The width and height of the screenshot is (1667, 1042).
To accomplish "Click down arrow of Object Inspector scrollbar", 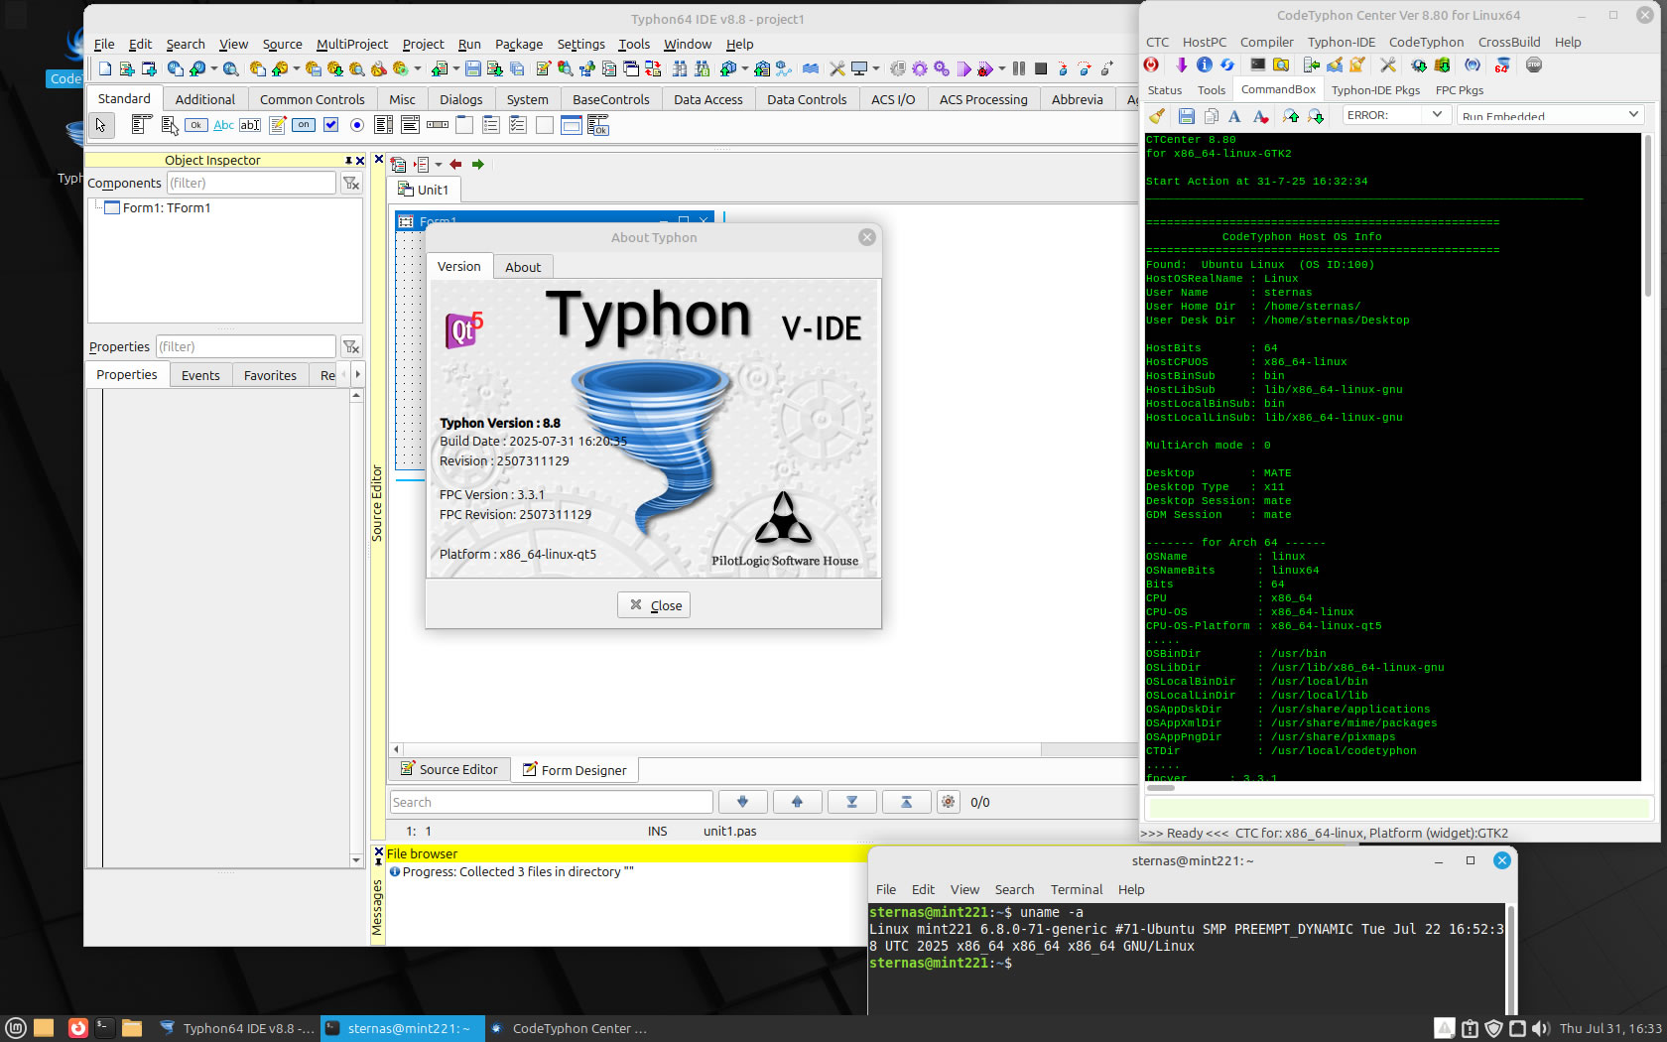I will [x=356, y=860].
